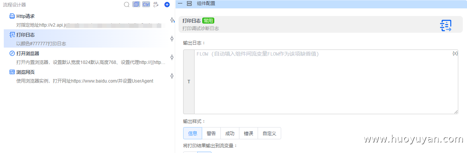Select the 浏览网页 step in the flow
The height and width of the screenshot is (153, 467).
click(x=85, y=76)
